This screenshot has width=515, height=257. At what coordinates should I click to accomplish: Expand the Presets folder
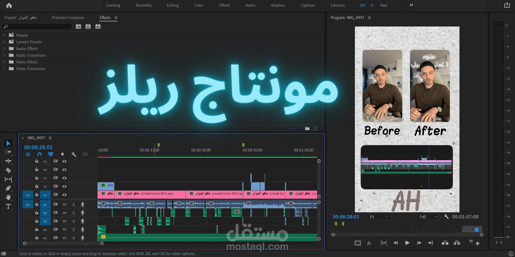[4, 35]
